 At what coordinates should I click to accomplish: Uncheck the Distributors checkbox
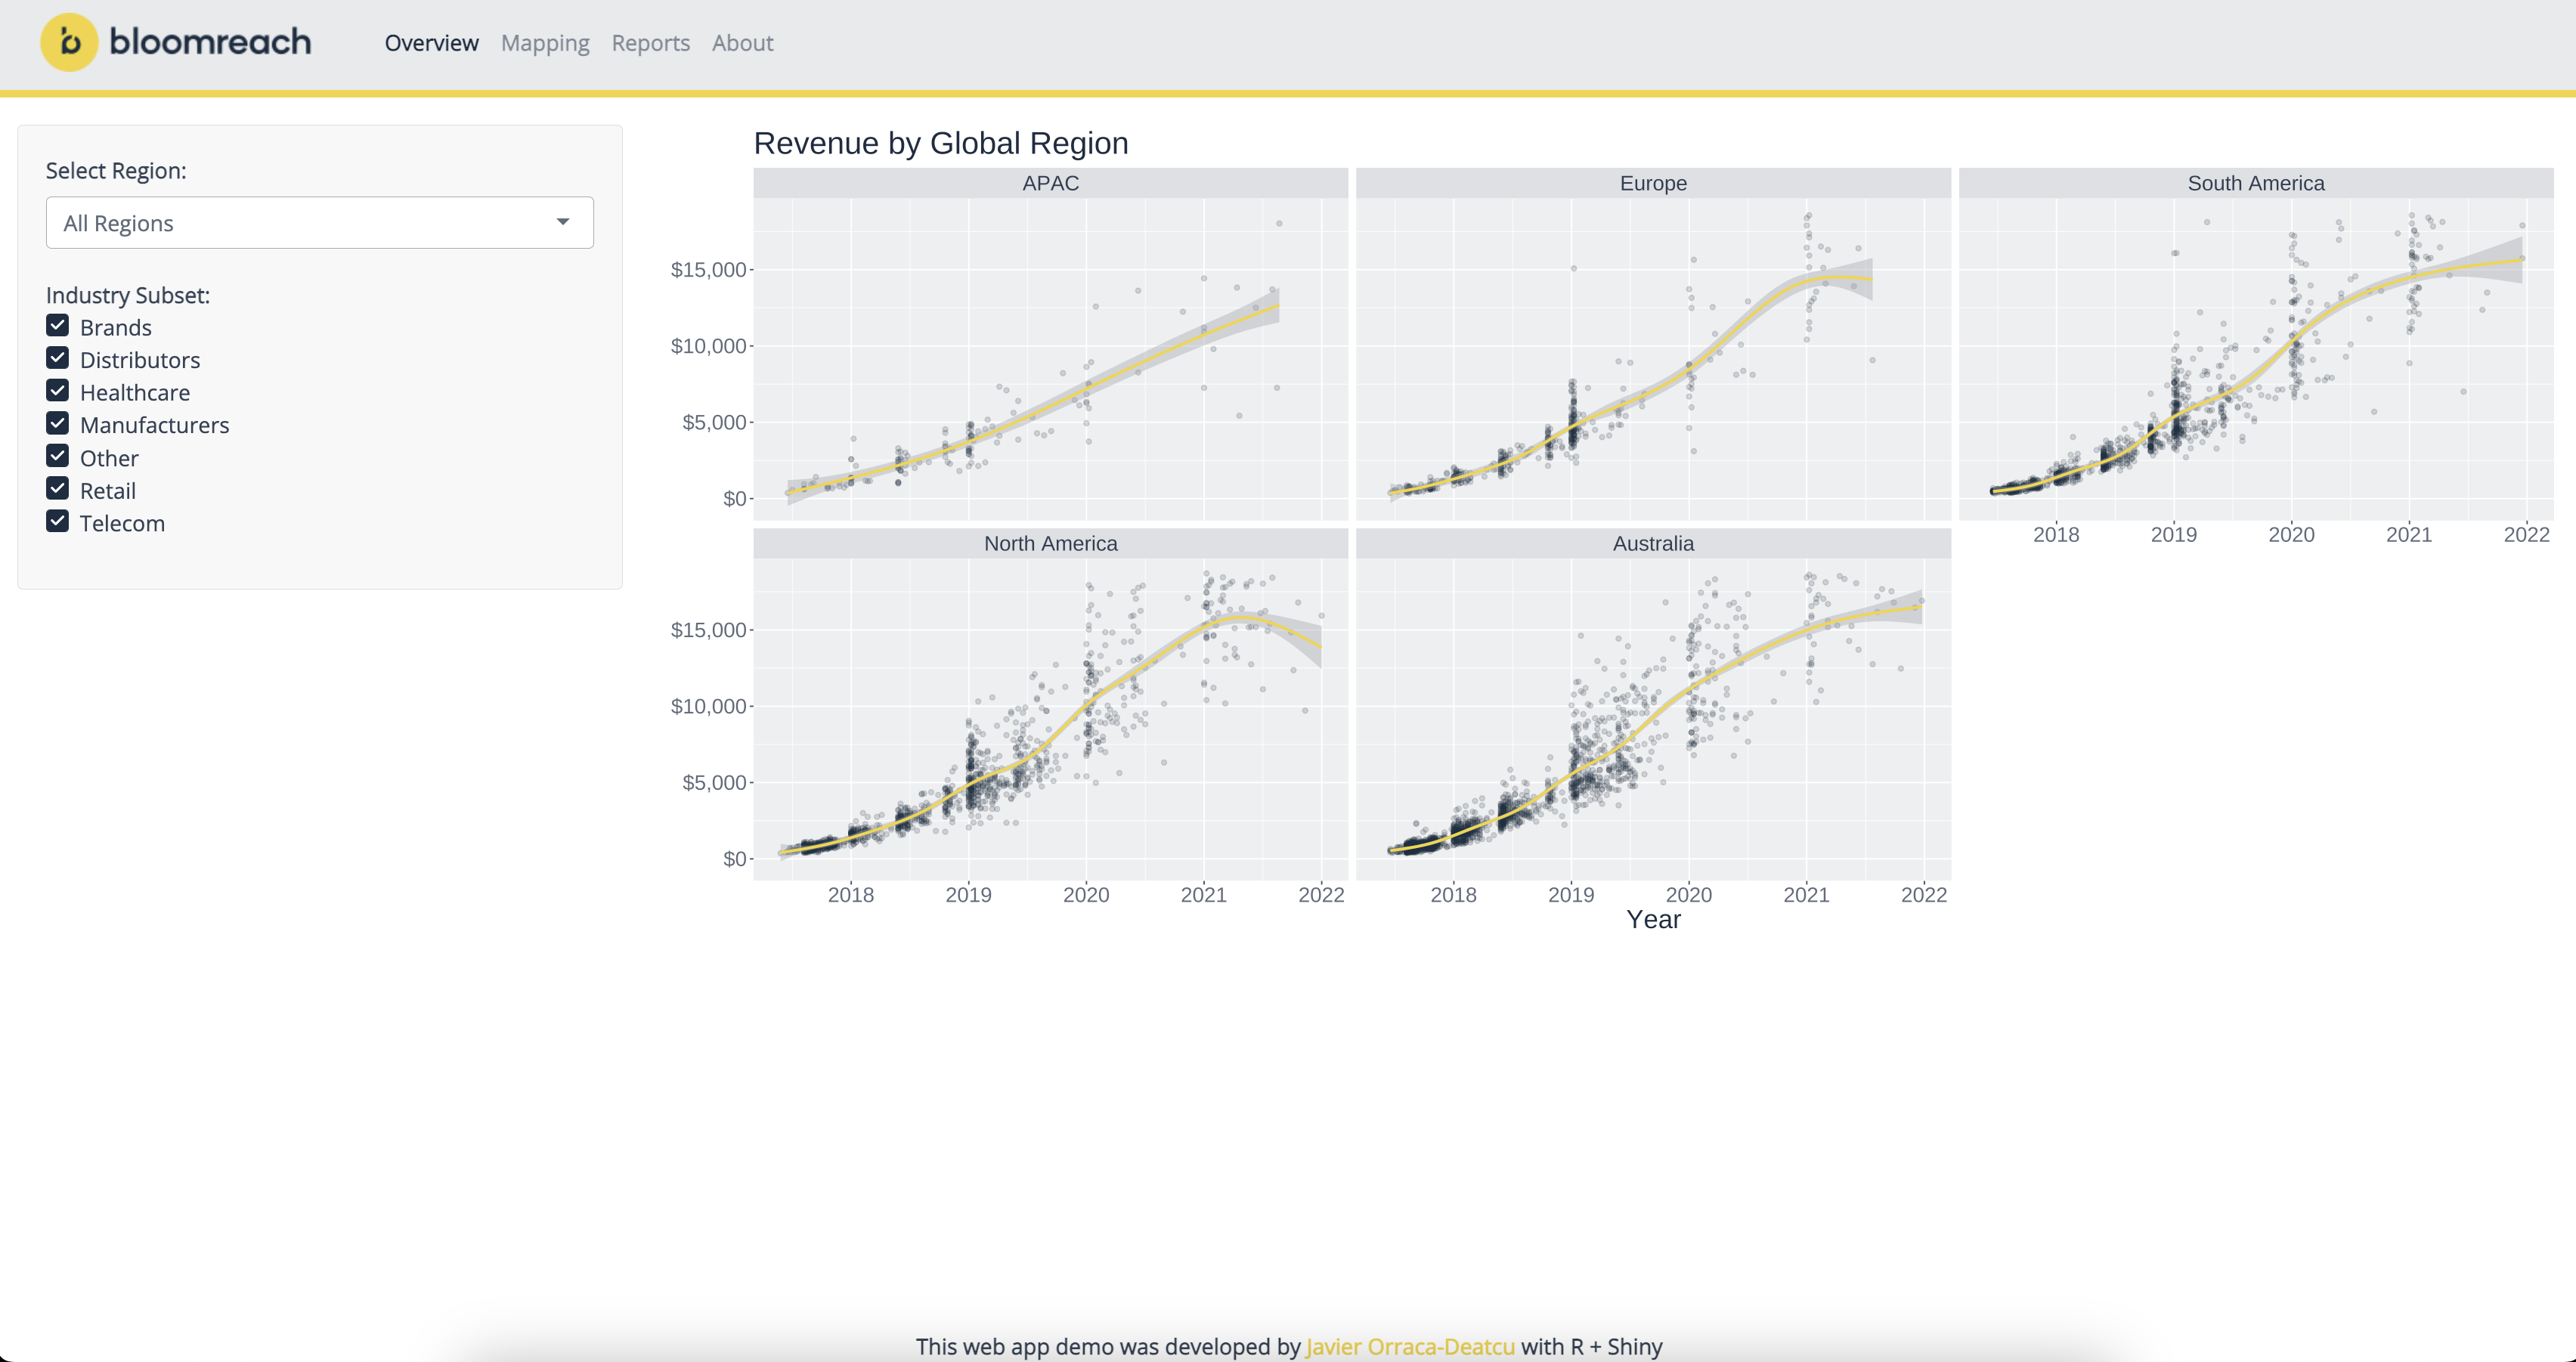pos(58,359)
